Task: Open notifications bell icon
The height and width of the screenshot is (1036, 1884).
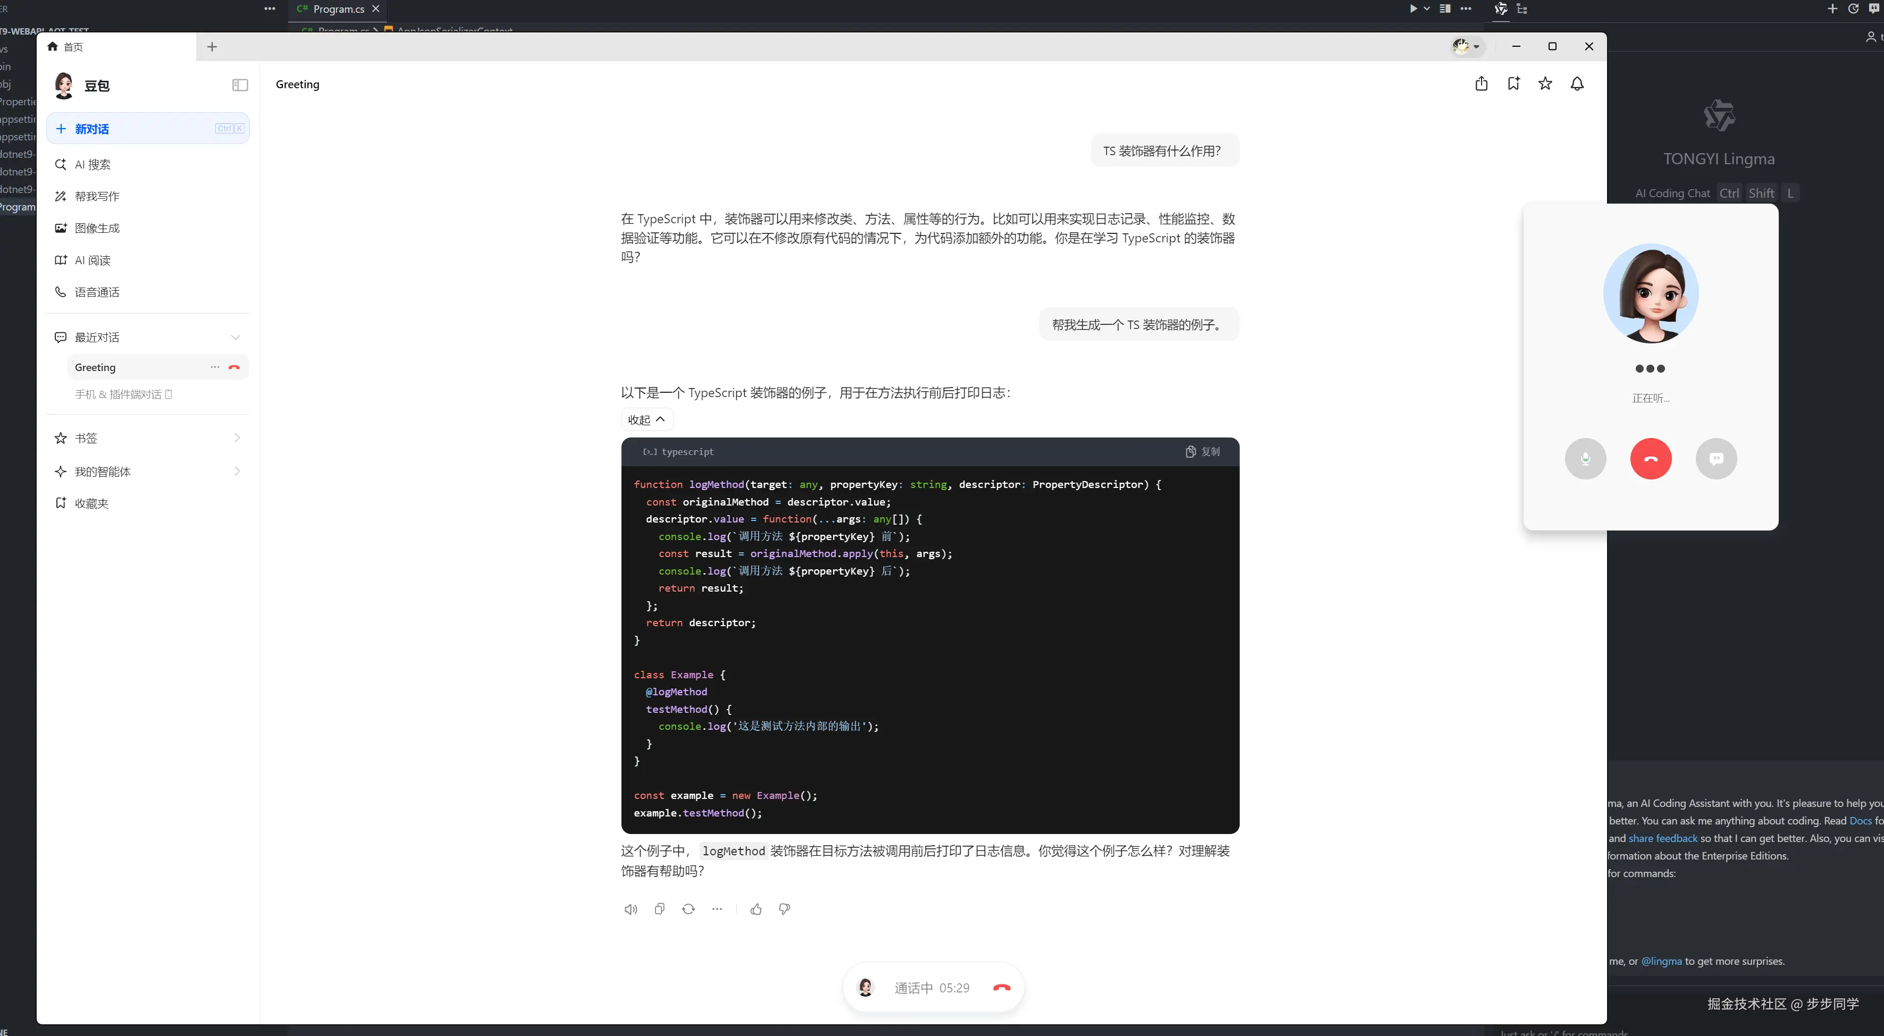Action: (x=1578, y=83)
